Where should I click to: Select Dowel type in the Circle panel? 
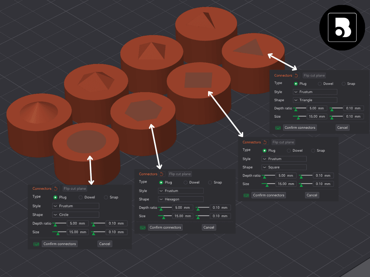(81, 197)
